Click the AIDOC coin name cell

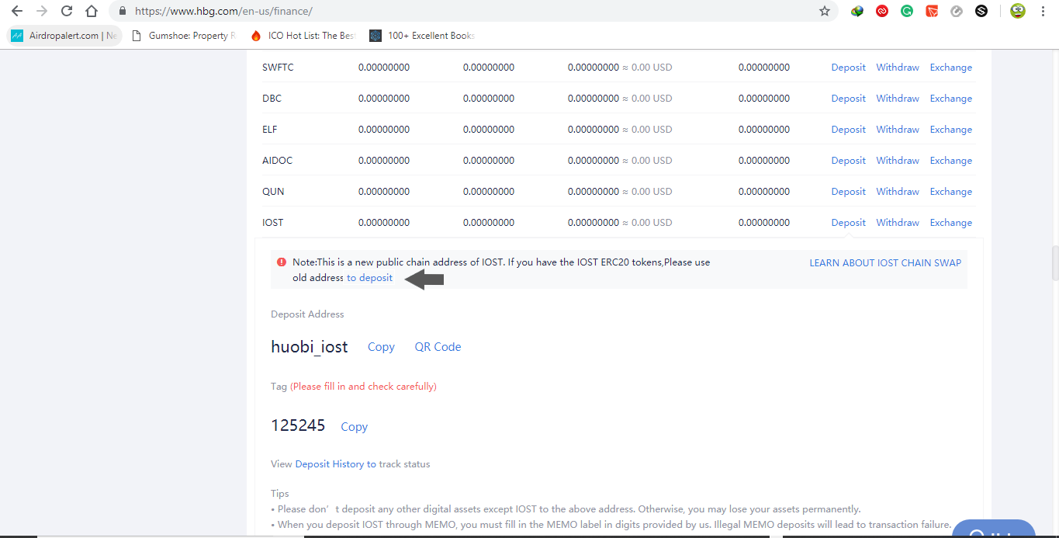click(277, 161)
